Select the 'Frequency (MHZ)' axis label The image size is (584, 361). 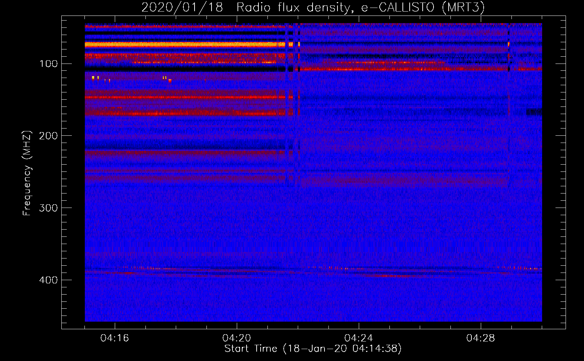pyautogui.click(x=27, y=173)
